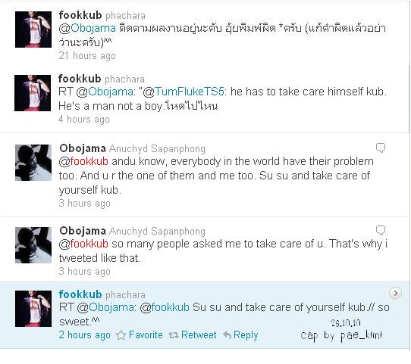
Task: Open Obojama avatar on 'andu know' tweet
Action: [x=33, y=163]
